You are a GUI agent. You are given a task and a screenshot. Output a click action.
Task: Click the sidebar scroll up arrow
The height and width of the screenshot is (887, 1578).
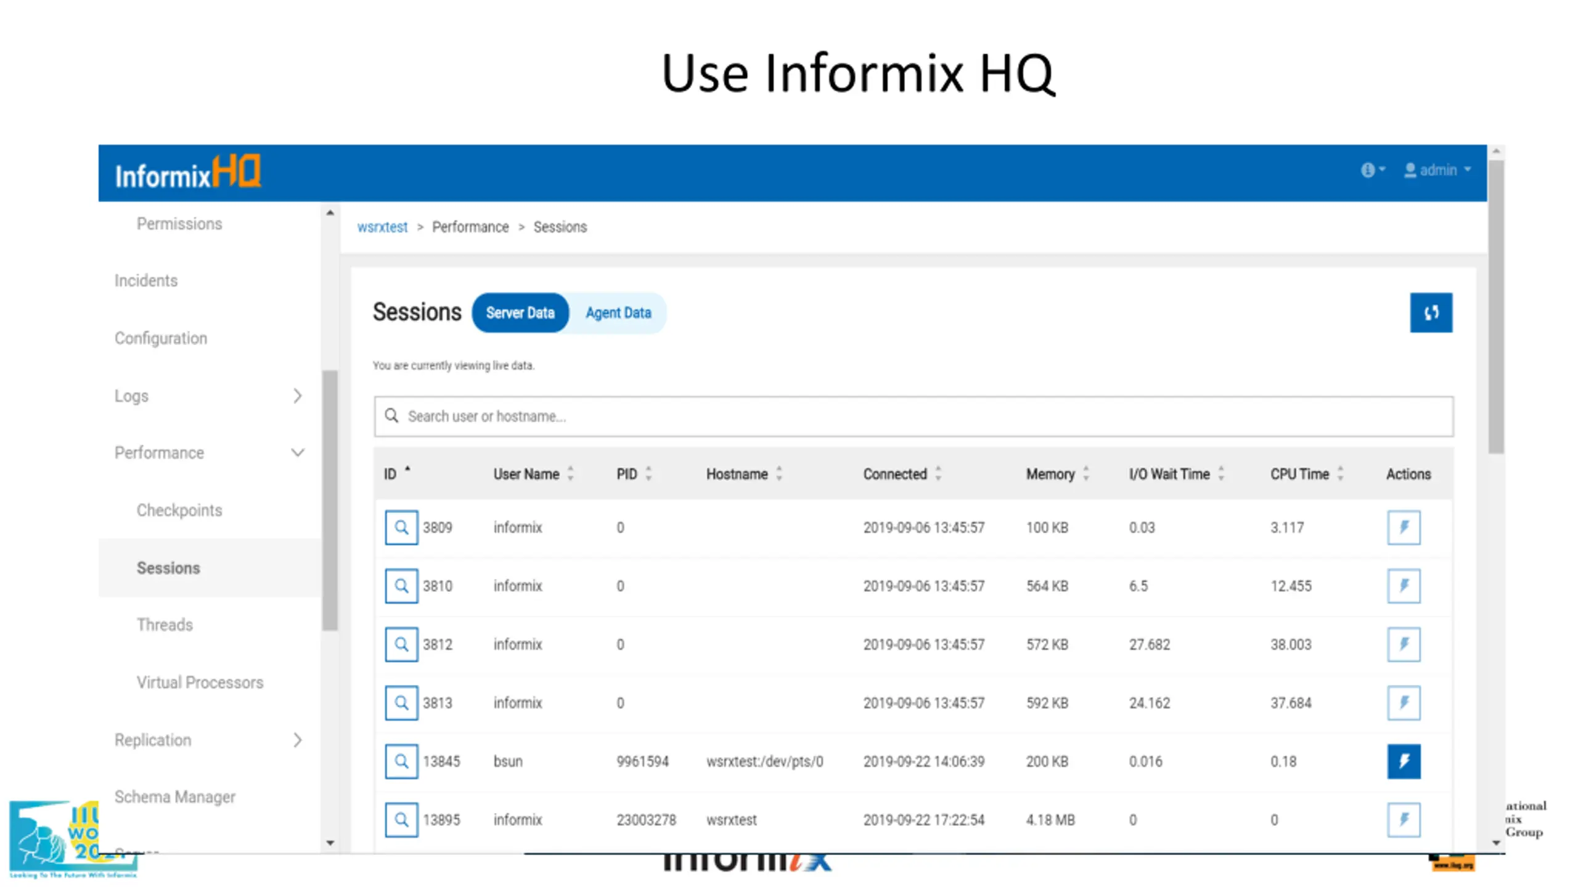click(330, 213)
